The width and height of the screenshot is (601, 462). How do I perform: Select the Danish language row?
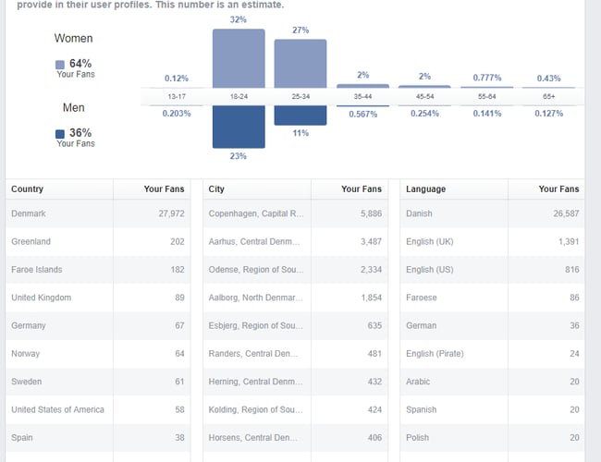[492, 213]
